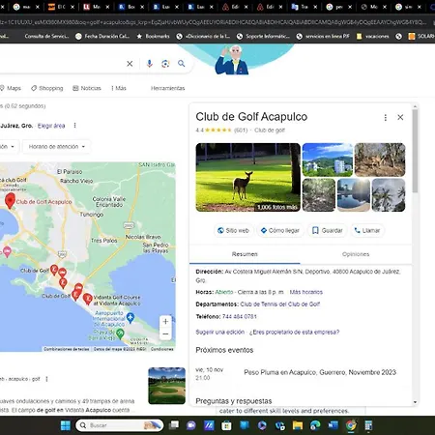
Task: Click the voice search microphone icon
Action: (149, 64)
